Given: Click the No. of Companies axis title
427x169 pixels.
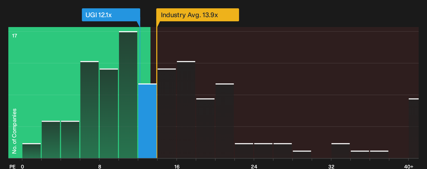Looking at the screenshot, I should 14,131.
